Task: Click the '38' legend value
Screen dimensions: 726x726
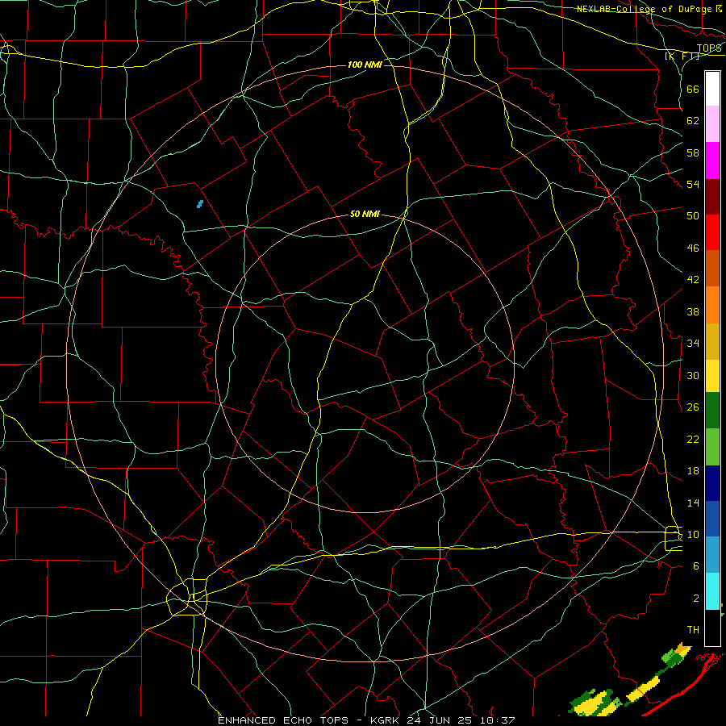Action: pos(693,311)
